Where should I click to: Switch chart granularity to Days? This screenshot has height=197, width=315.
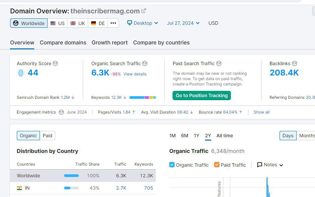(x=288, y=136)
